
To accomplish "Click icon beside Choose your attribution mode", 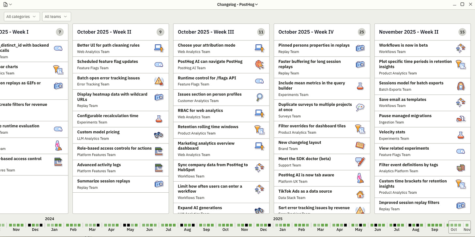I will pos(259,48).
